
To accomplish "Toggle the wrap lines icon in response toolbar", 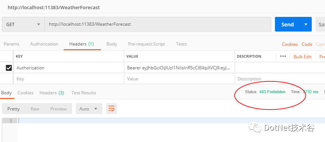I will coord(112,109).
